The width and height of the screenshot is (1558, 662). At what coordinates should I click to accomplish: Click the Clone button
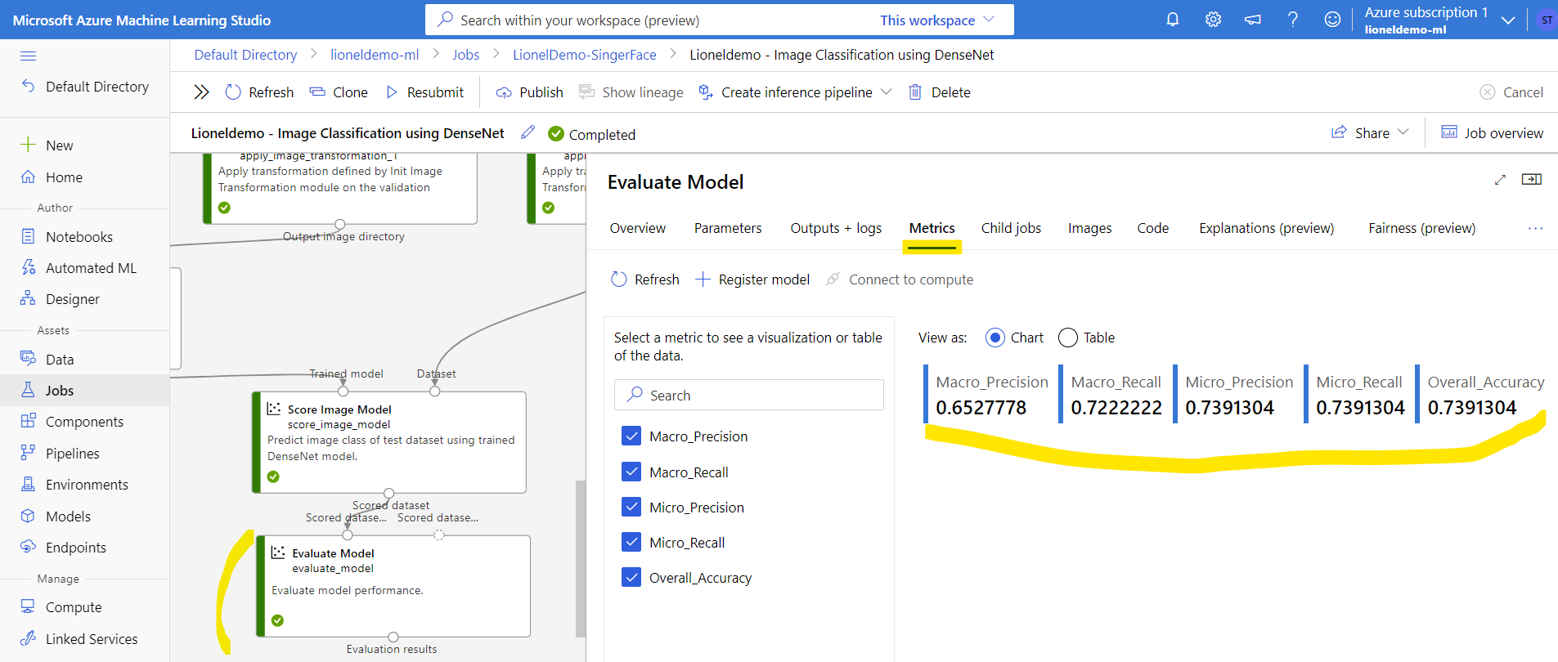click(x=339, y=92)
